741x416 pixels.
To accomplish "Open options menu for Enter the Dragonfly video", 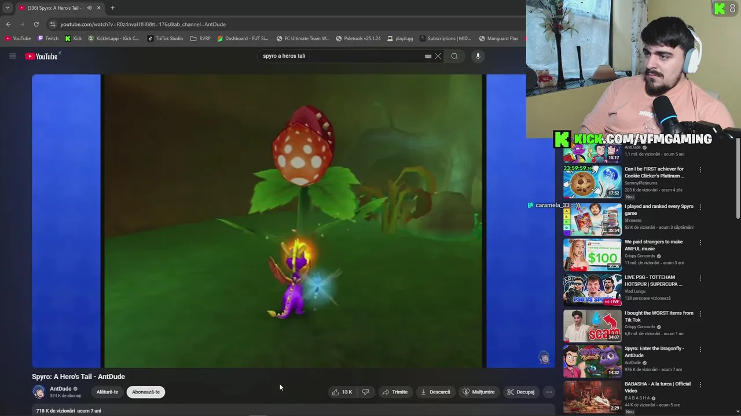I will (700, 350).
